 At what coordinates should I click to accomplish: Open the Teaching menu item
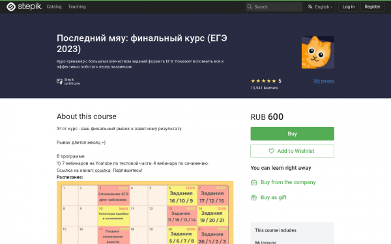[77, 7]
